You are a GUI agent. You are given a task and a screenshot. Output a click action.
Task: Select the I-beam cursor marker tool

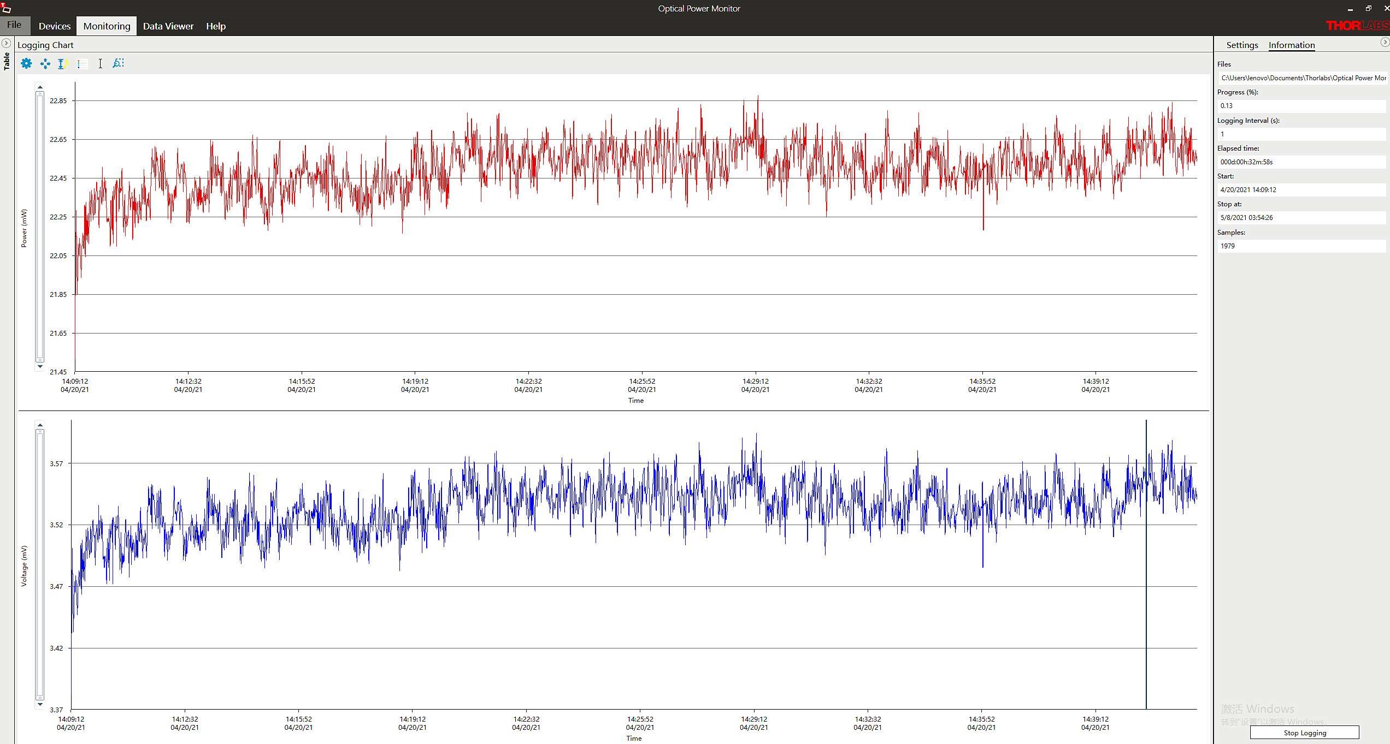coord(100,64)
